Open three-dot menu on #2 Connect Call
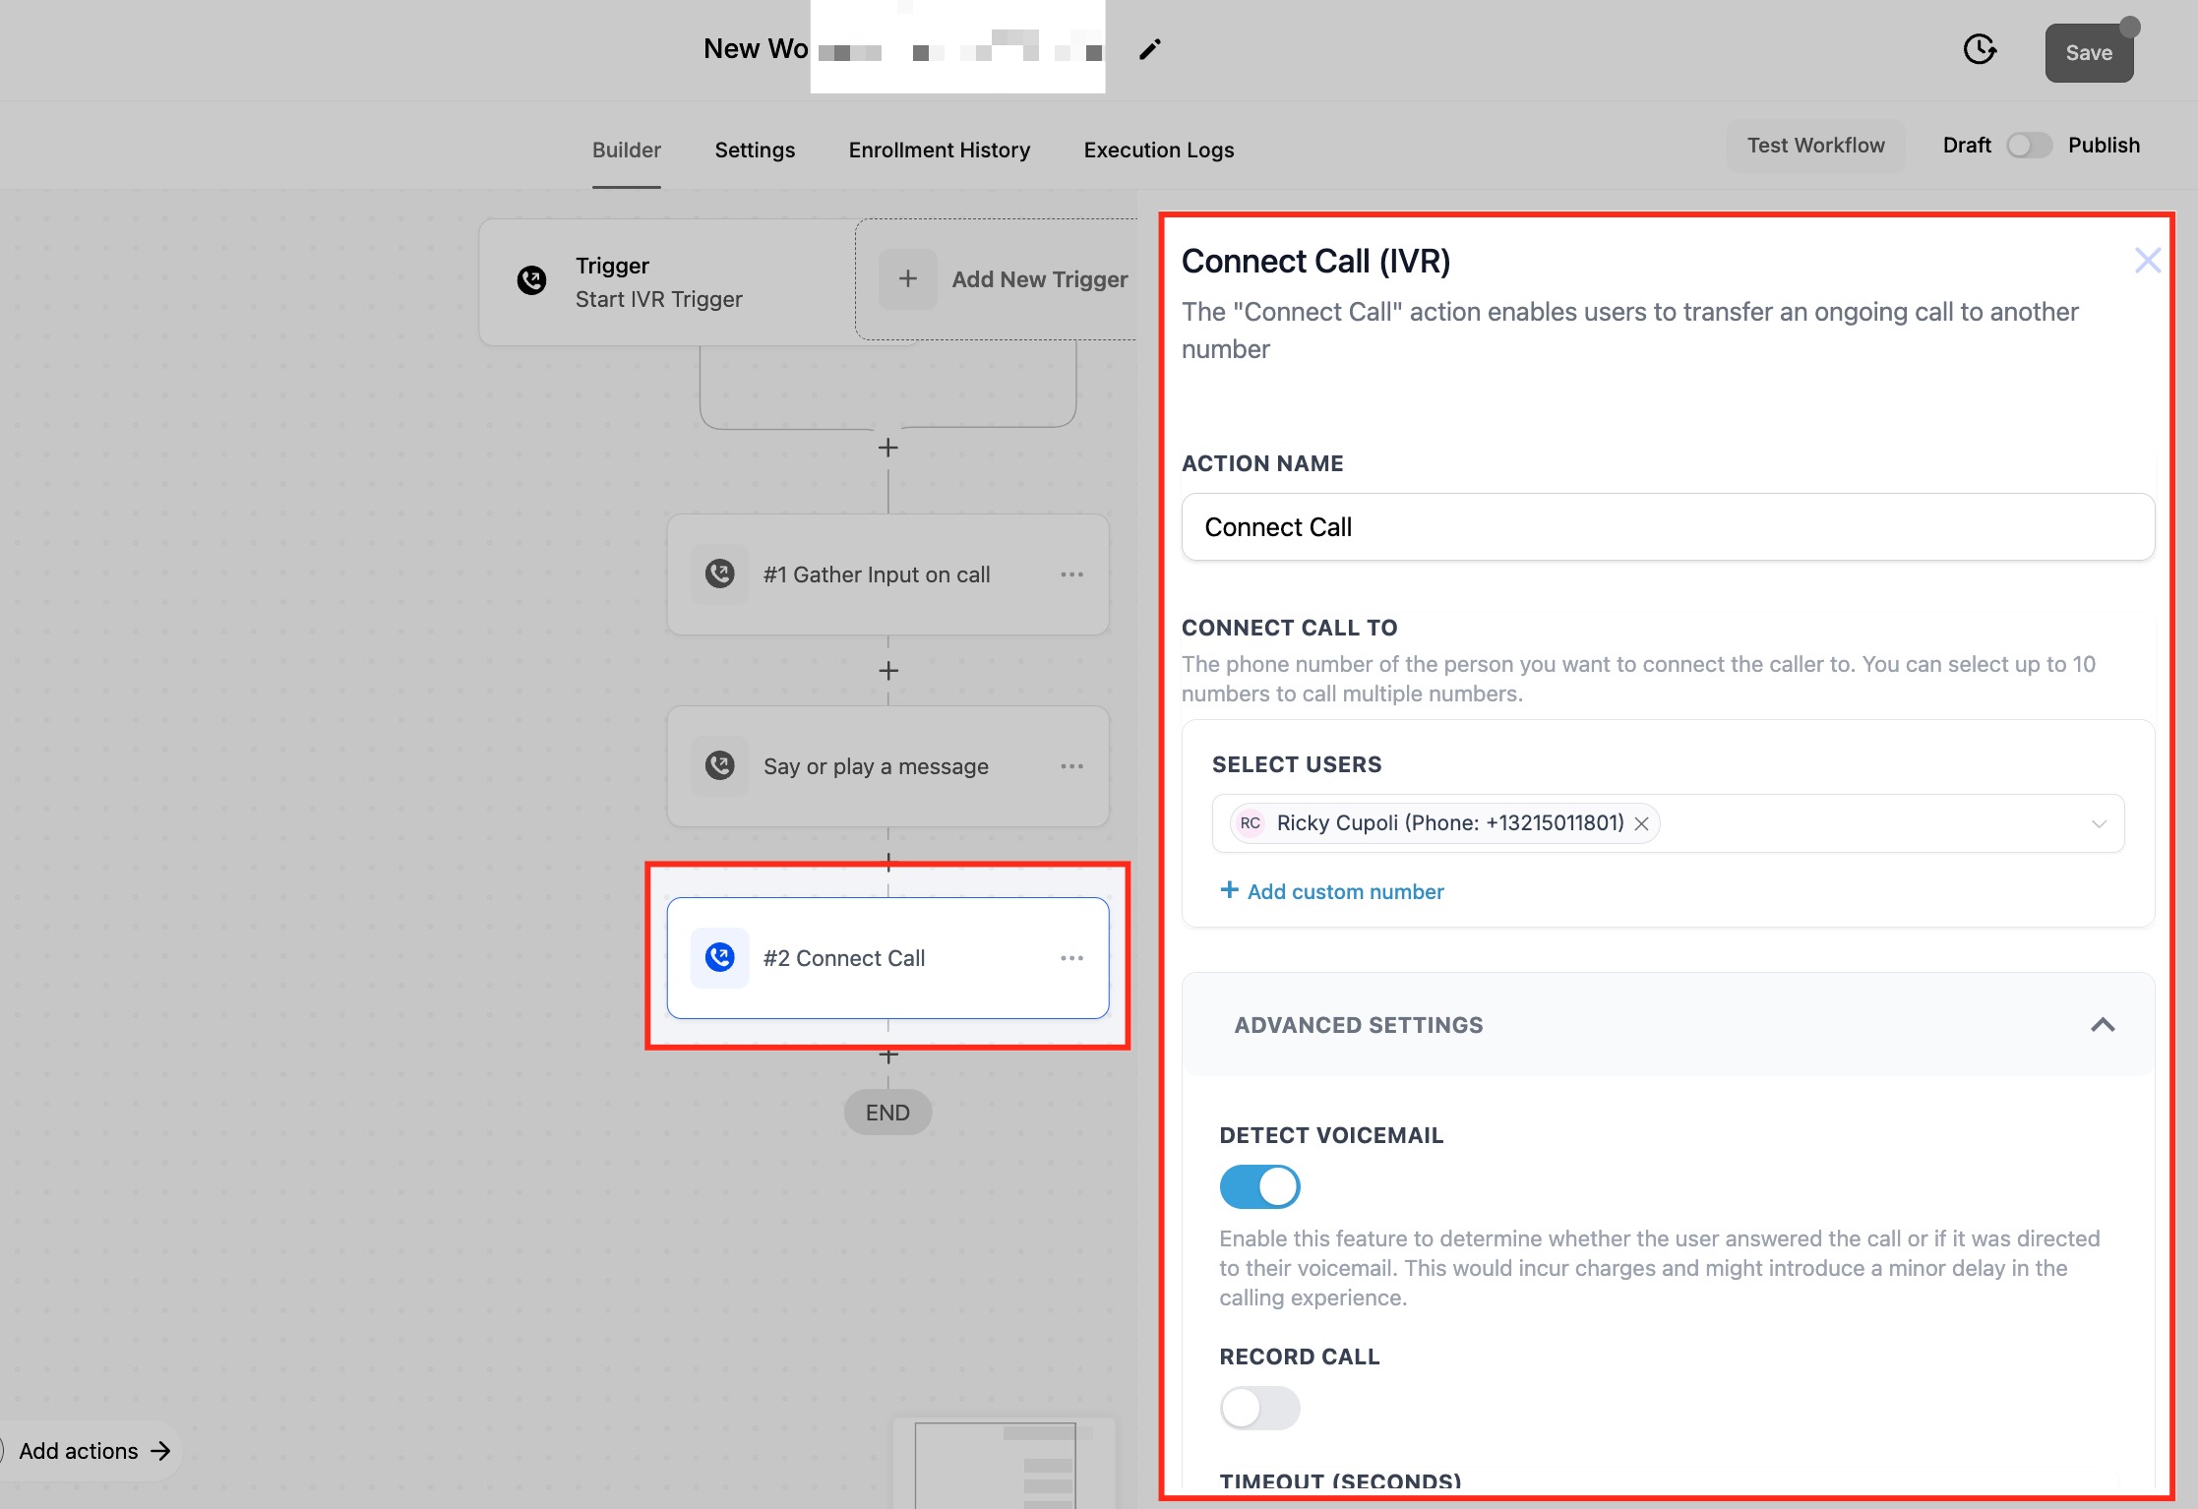The image size is (2198, 1509). [1071, 958]
